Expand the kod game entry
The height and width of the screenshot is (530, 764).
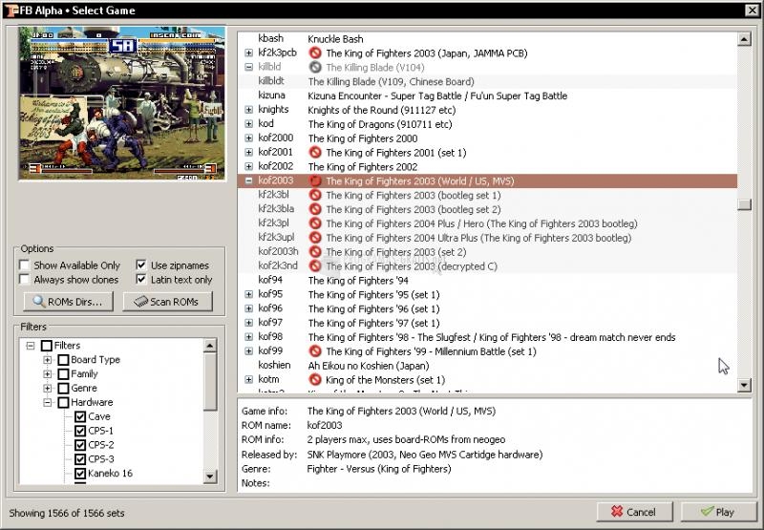[249, 124]
